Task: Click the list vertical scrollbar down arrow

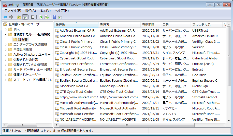Action: coord(229,121)
